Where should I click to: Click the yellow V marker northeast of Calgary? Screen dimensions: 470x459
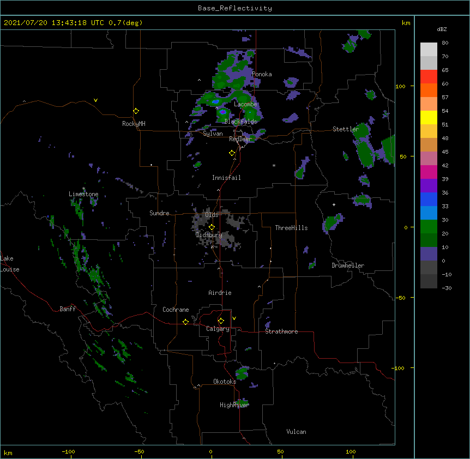(x=234, y=318)
